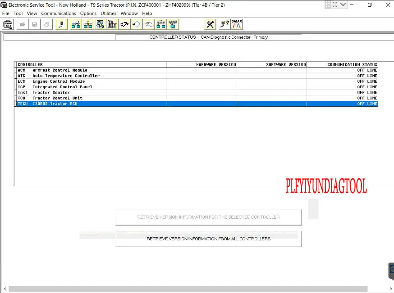Image resolution: width=394 pixels, height=293 pixels.
Task: Open the controller status network icon
Action: pyautogui.click(x=76, y=25)
